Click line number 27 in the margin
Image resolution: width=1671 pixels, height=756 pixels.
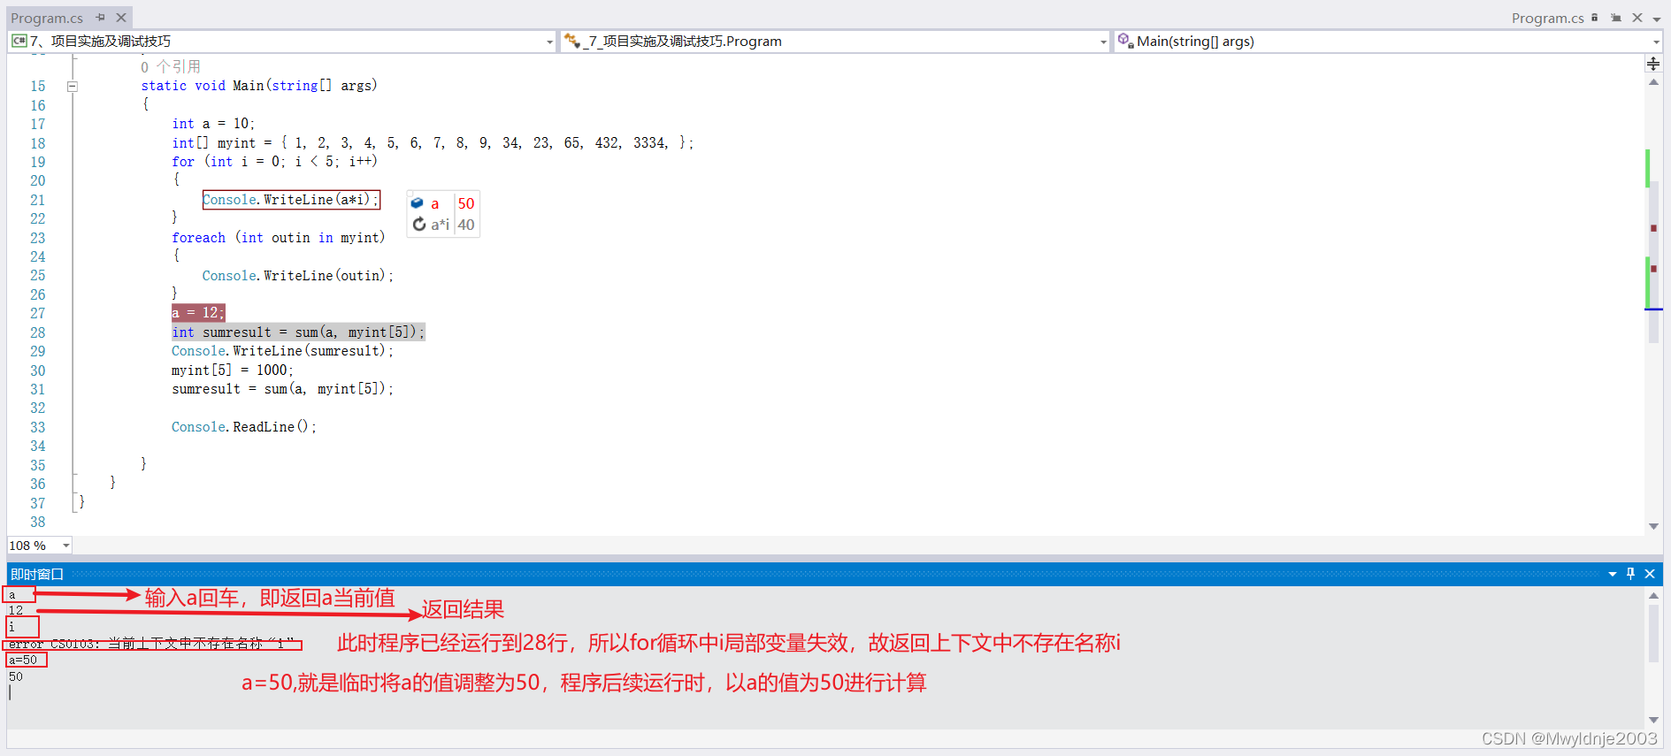pyautogui.click(x=38, y=314)
